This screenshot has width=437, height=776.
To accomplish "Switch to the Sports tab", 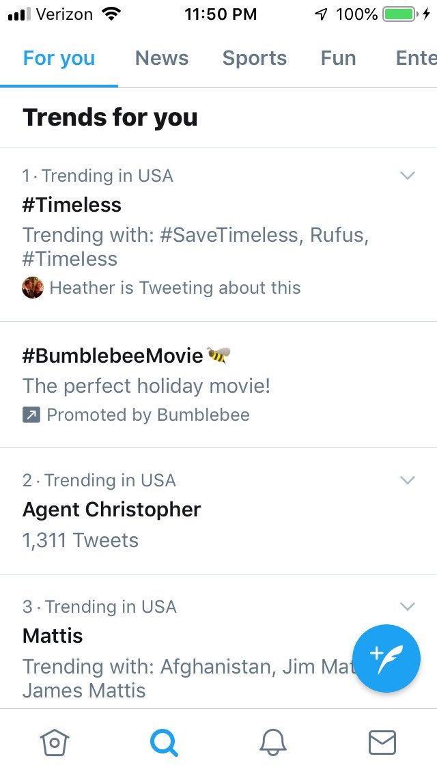I will (x=255, y=58).
